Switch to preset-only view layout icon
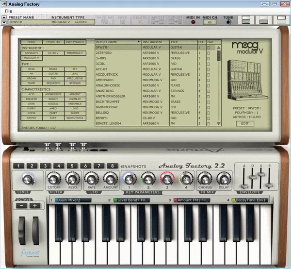 (x=281, y=20)
